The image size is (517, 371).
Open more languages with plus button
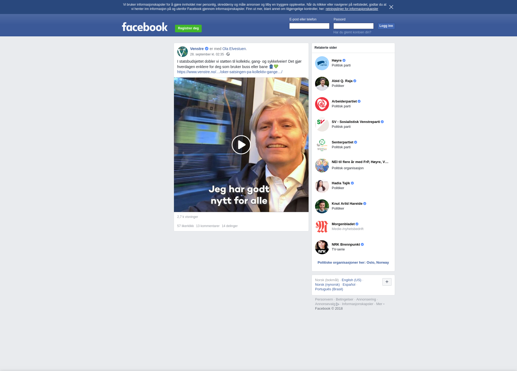(387, 282)
